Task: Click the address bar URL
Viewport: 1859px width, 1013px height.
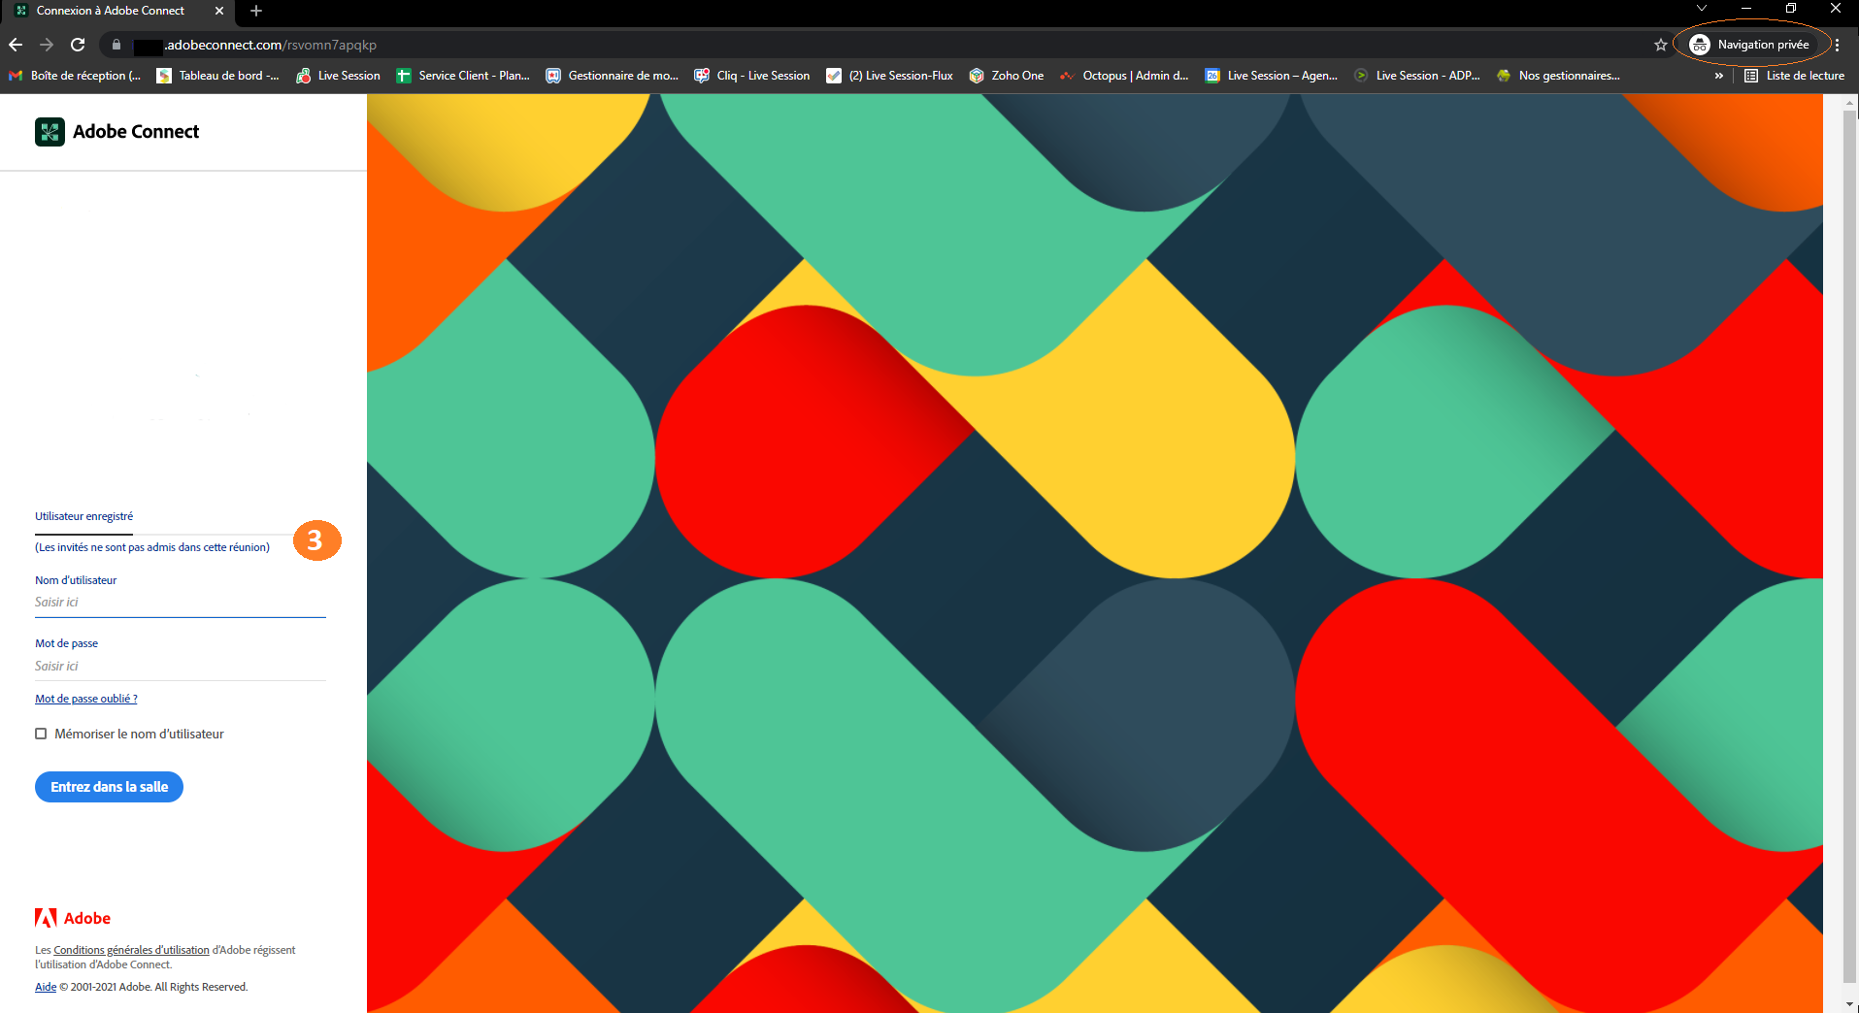Action: (270, 45)
